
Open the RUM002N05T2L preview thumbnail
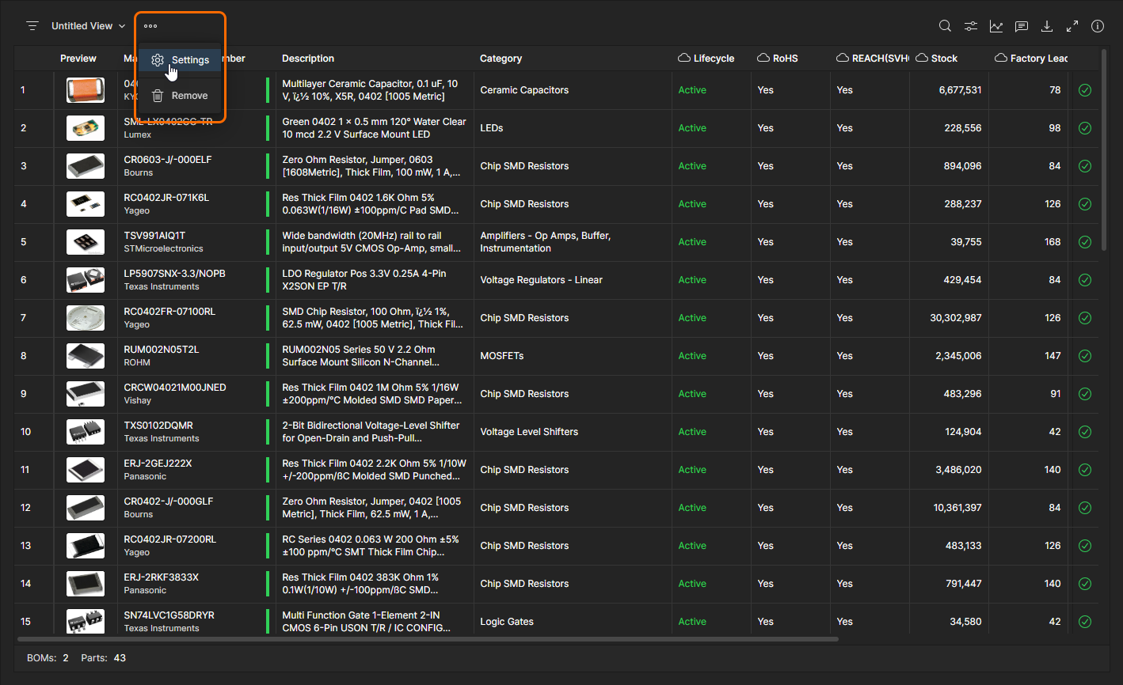pyautogui.click(x=86, y=356)
